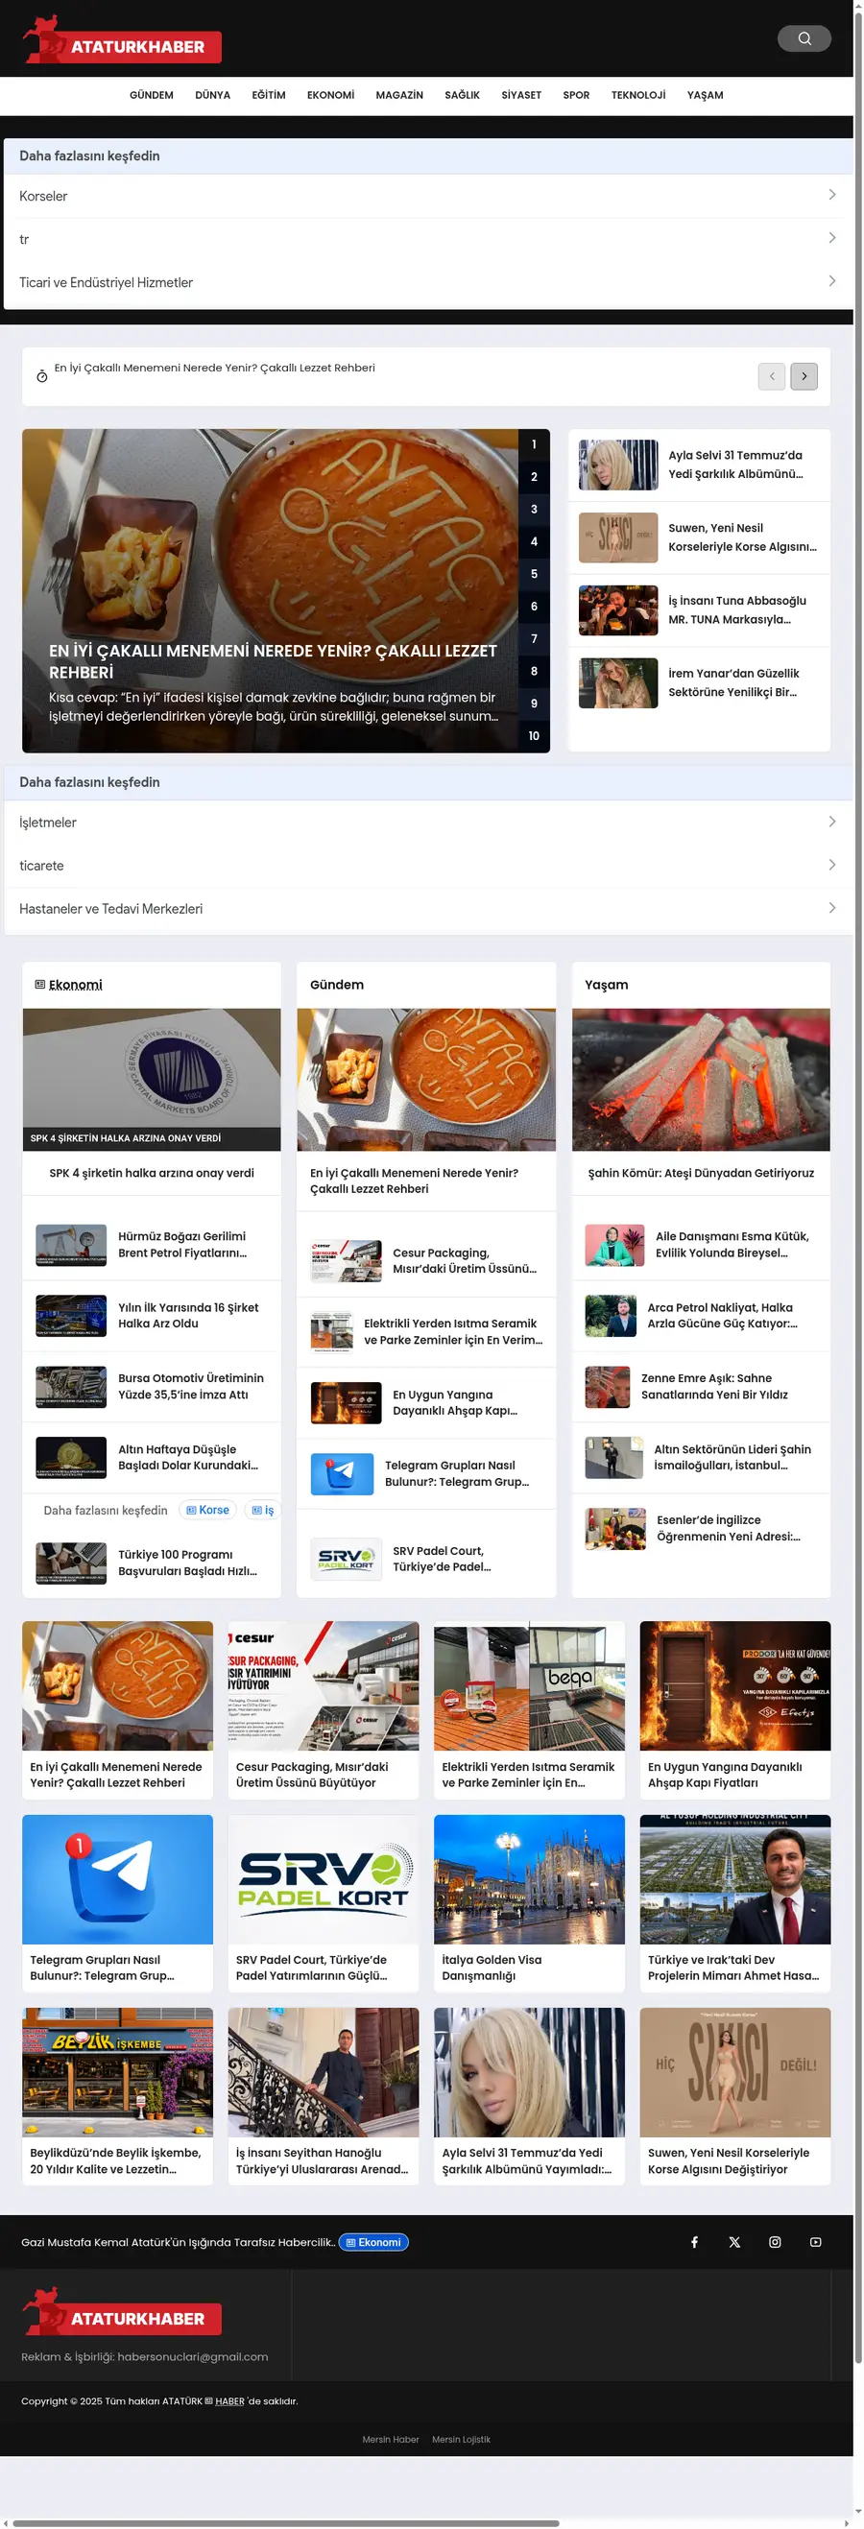Click the search magnifier icon in header
Viewport: 864px width, 2529px height.
[804, 38]
